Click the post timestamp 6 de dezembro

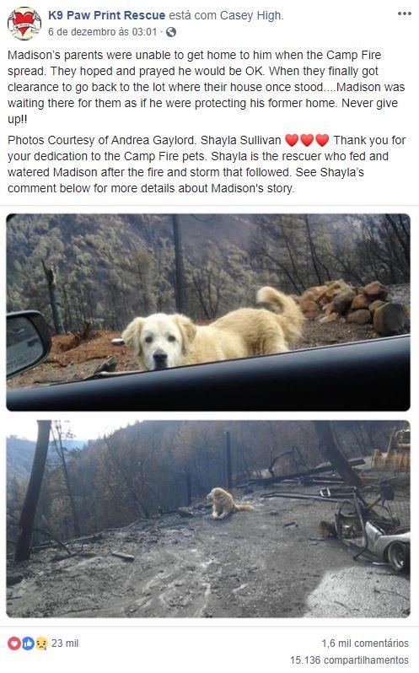pos(103,32)
